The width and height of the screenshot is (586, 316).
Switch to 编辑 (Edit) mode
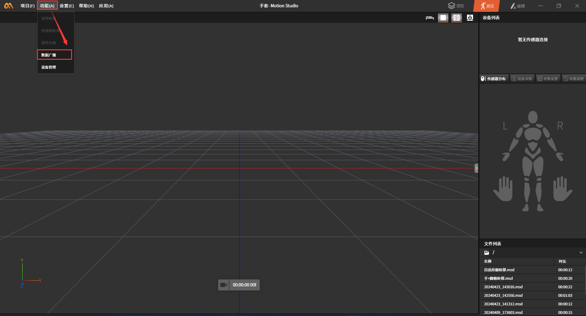(x=518, y=6)
